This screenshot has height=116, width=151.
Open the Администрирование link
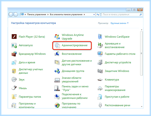74,45
